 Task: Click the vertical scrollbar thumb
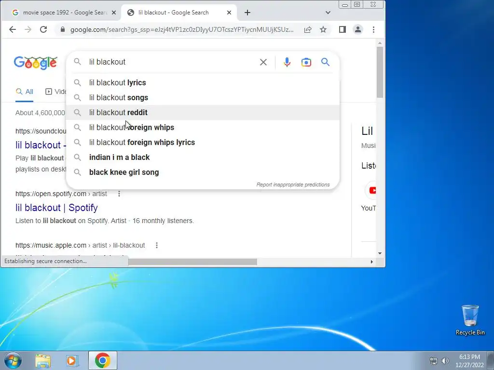coord(380,72)
